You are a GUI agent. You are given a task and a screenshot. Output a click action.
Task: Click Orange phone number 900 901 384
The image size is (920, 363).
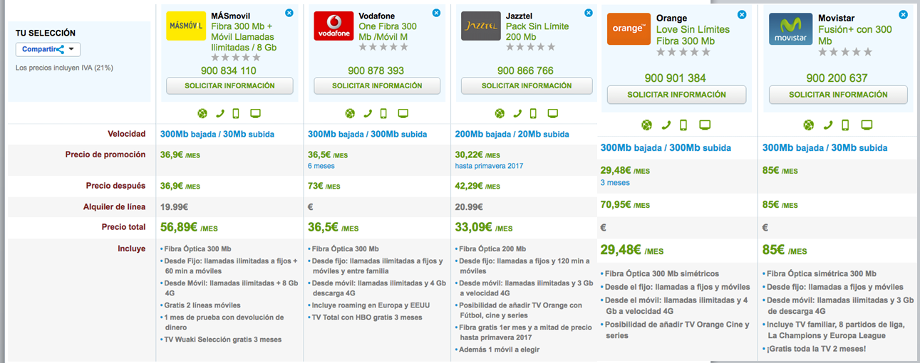(676, 78)
